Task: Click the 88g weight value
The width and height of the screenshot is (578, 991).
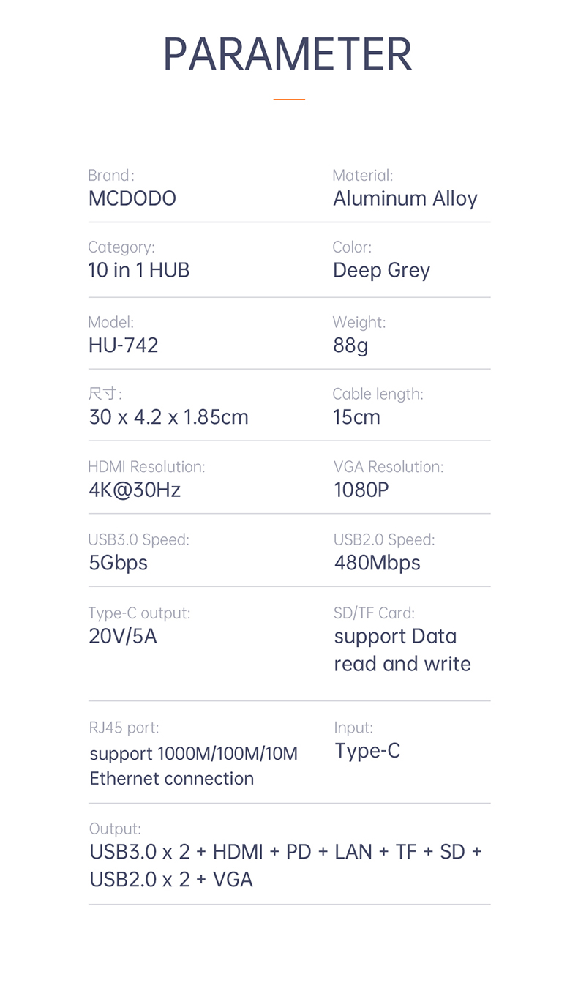Action: pos(350,345)
